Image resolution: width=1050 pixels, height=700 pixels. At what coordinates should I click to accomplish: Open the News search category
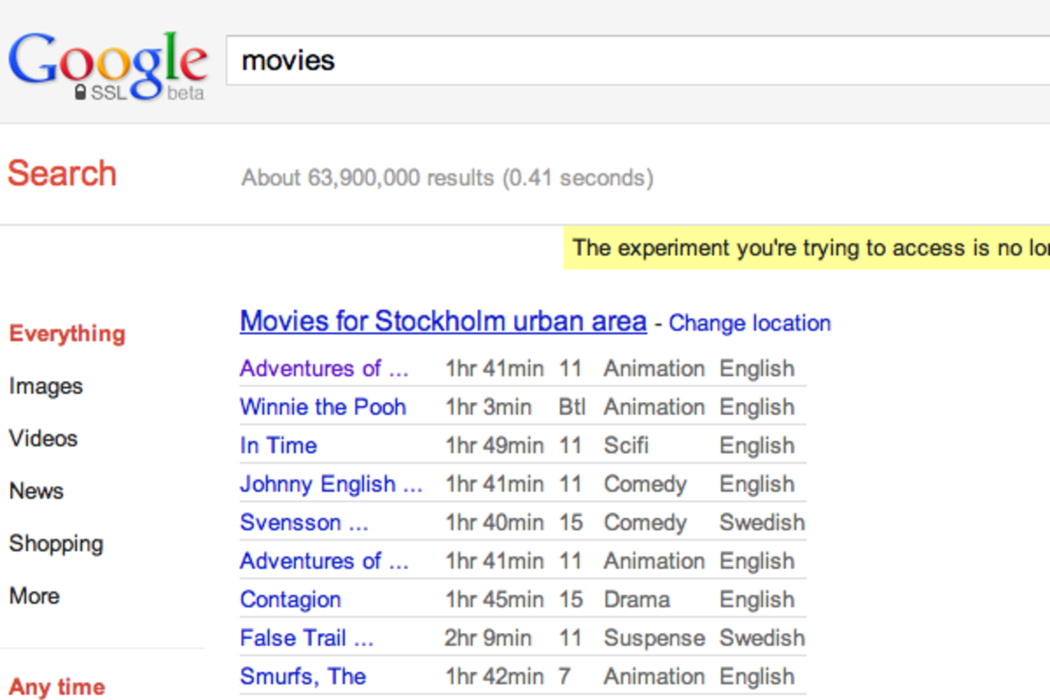pyautogui.click(x=36, y=491)
